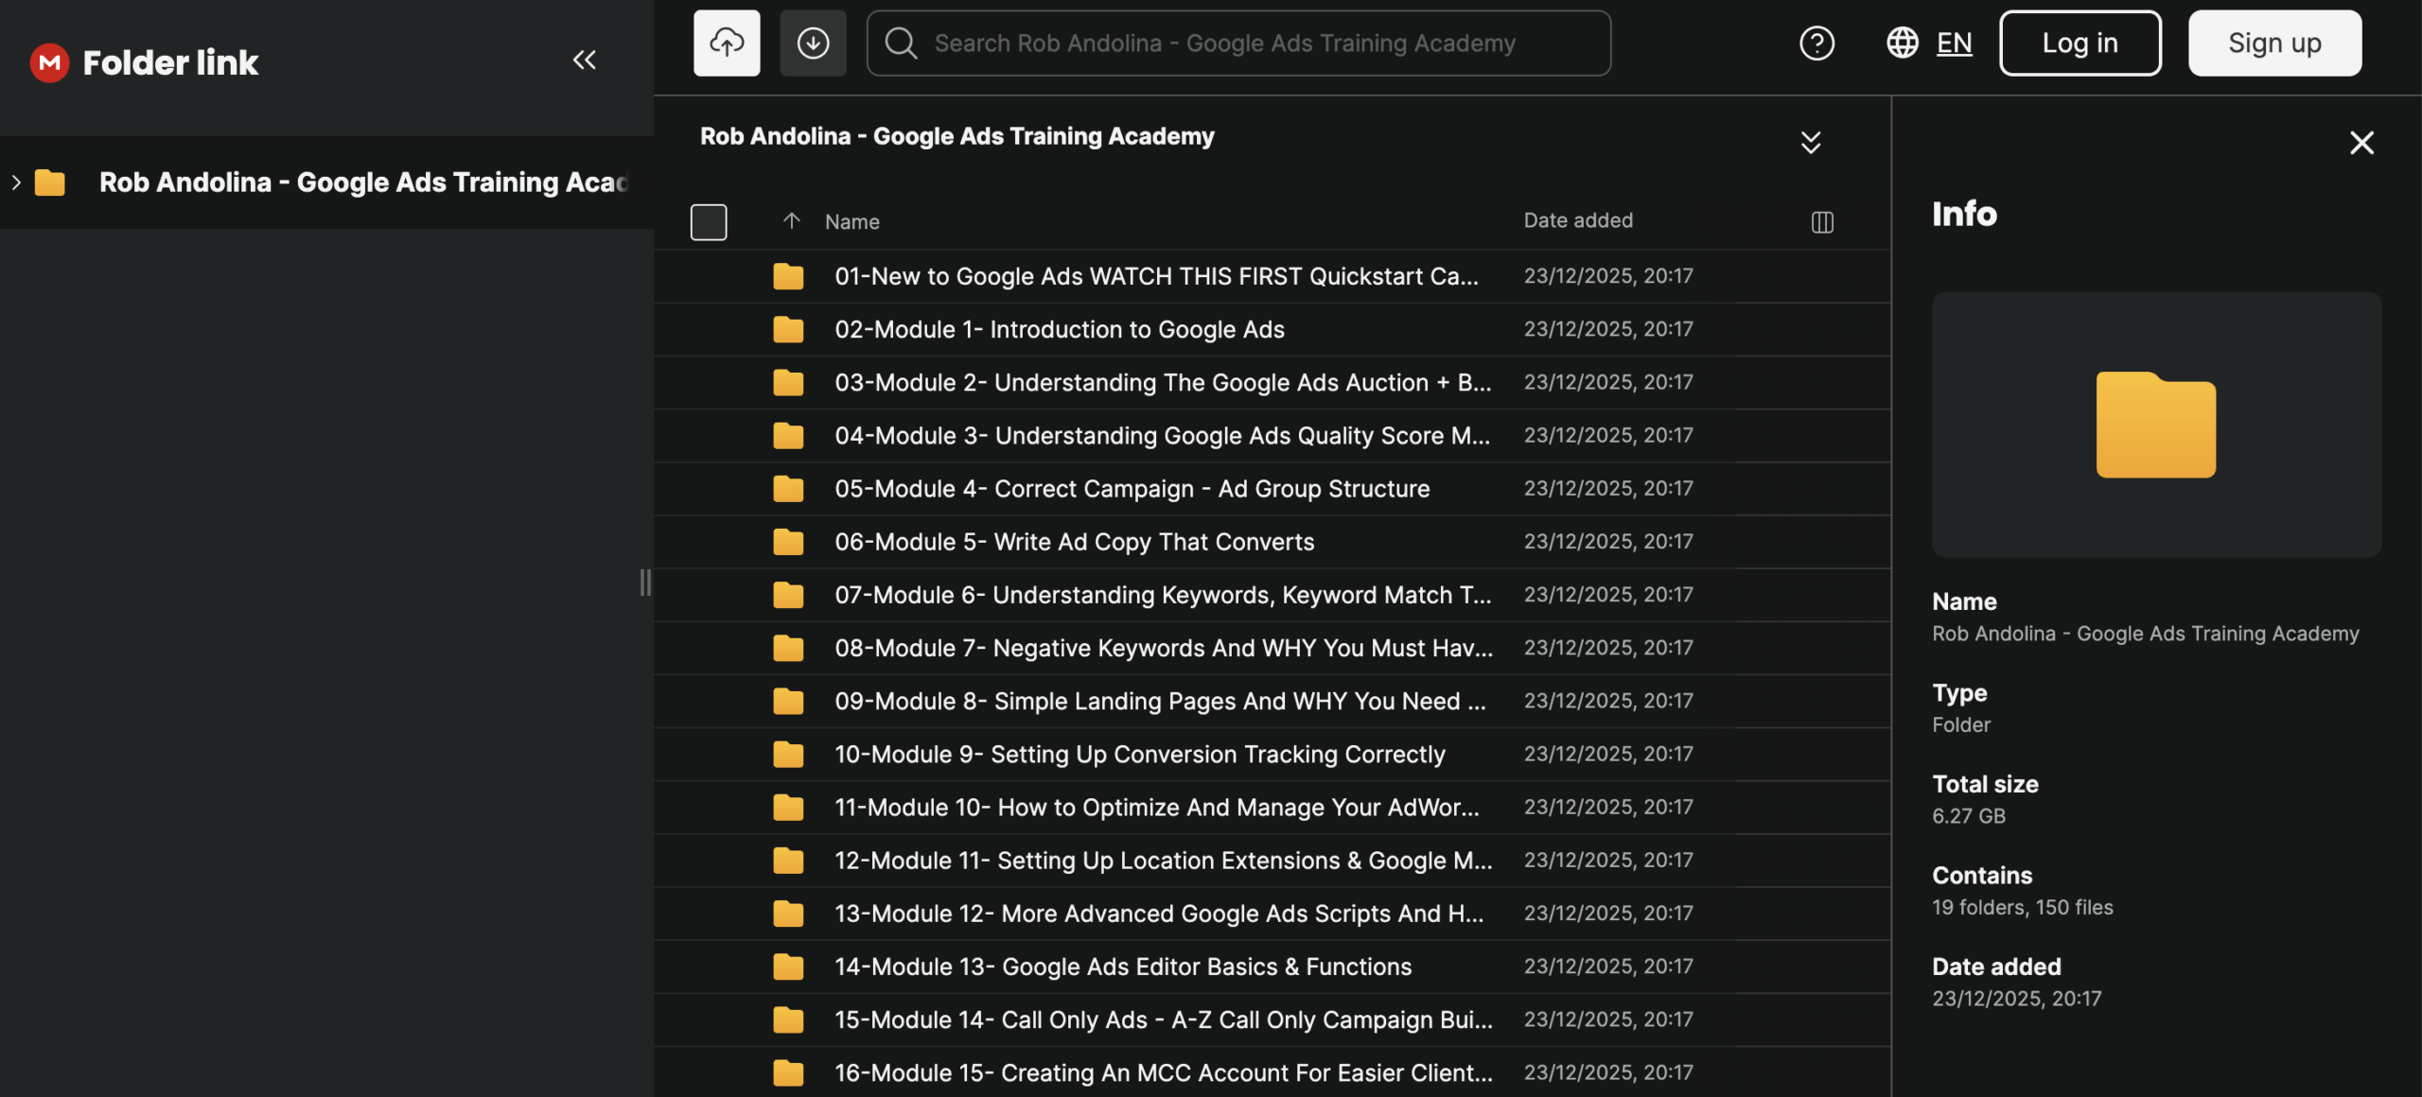2422x1097 pixels.
Task: Expand Rob Andolina folder tree arrow
Action: point(16,183)
